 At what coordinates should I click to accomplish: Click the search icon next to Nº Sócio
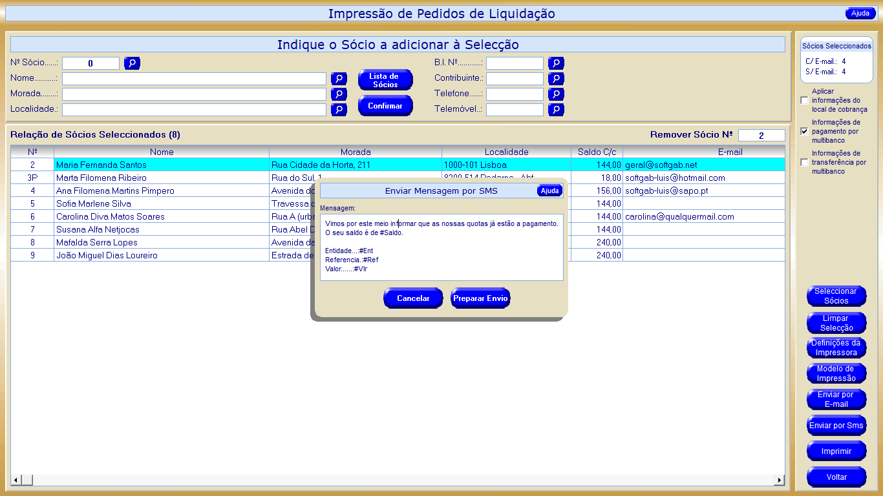(x=132, y=63)
